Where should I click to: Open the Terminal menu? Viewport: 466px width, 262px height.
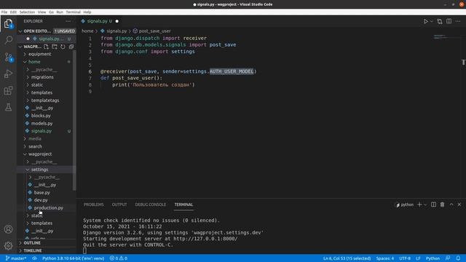(73, 12)
